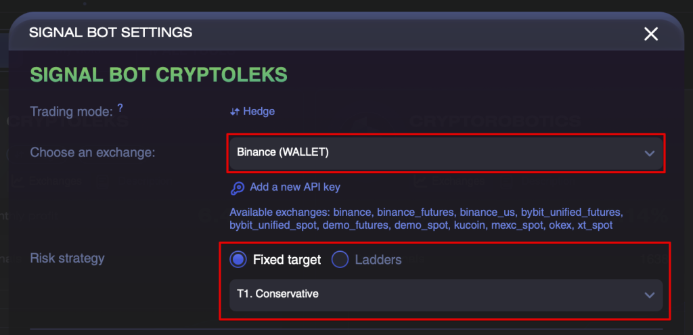Click the Choose an exchange label
693x335 pixels.
click(93, 153)
